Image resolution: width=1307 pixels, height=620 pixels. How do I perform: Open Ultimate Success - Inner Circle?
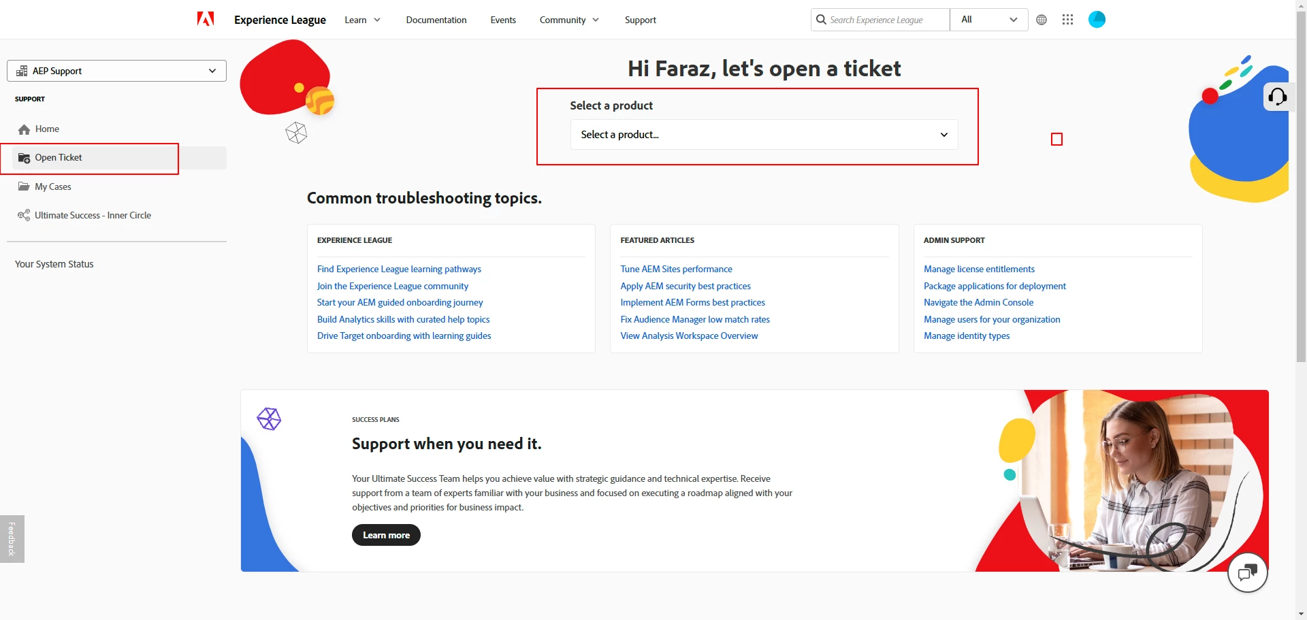(x=93, y=215)
